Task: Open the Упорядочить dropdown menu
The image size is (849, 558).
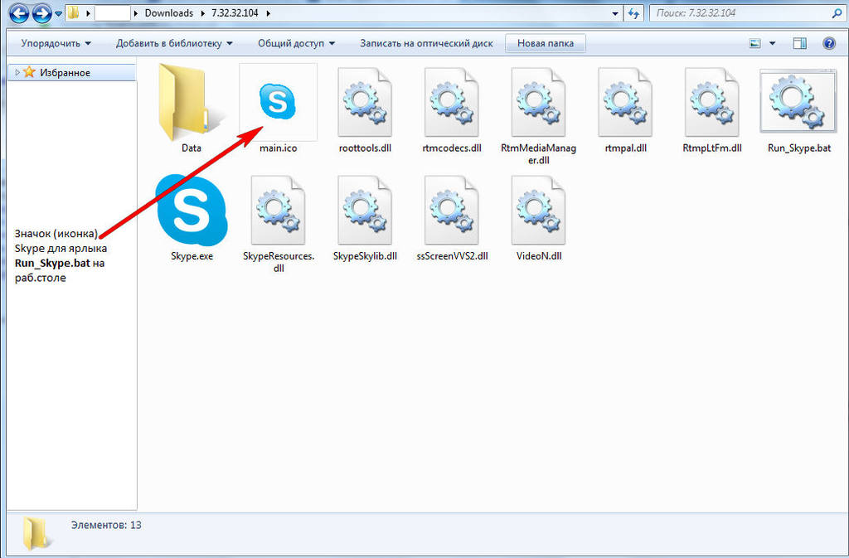Action: (x=56, y=43)
